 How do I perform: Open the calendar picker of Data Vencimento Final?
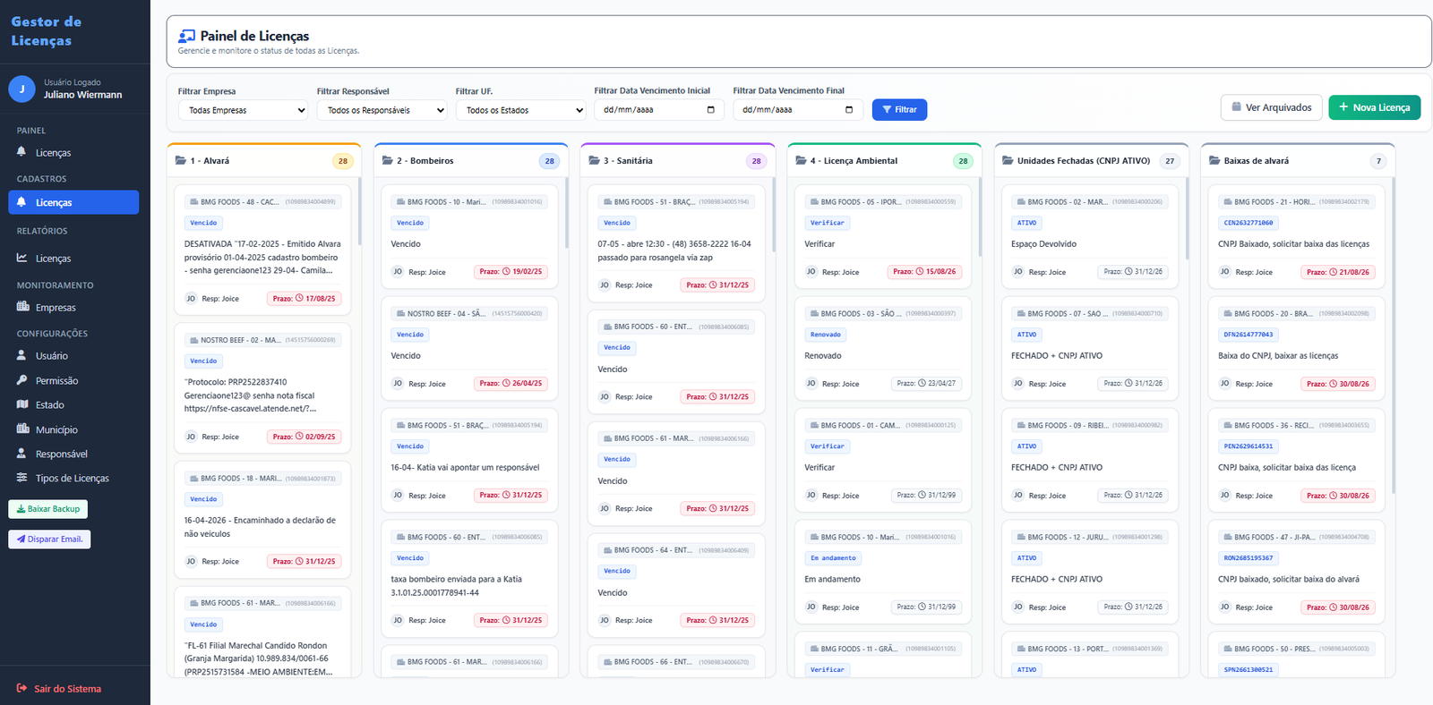[849, 110]
